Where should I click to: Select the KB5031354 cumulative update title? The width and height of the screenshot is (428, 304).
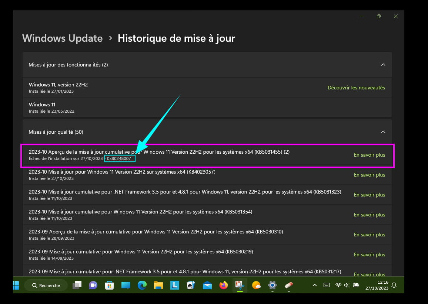(140, 212)
